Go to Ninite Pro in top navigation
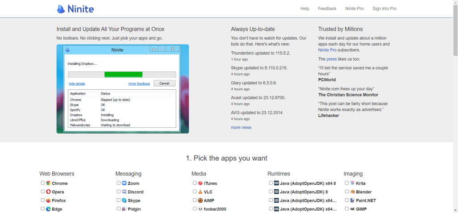Screen dimensions: 458x213 click(354, 8)
